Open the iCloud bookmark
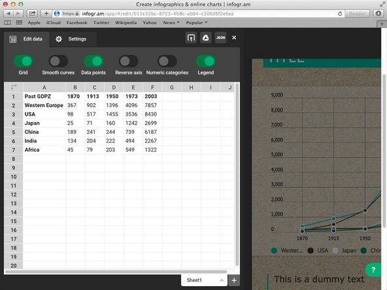387x290 pixels. [x=54, y=23]
